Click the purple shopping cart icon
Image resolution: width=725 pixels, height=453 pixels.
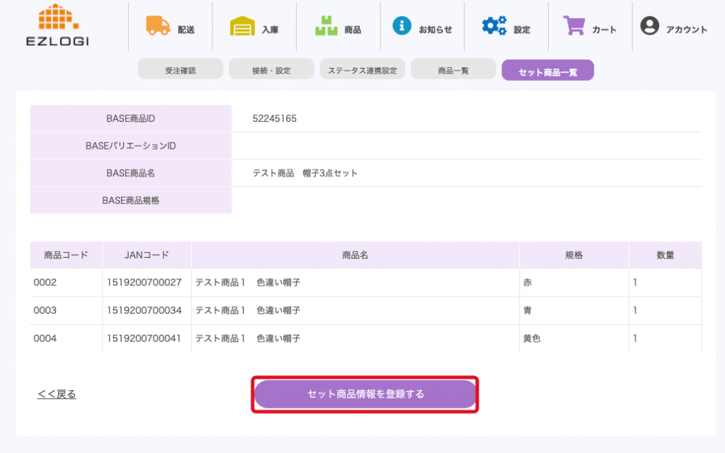pyautogui.click(x=574, y=26)
